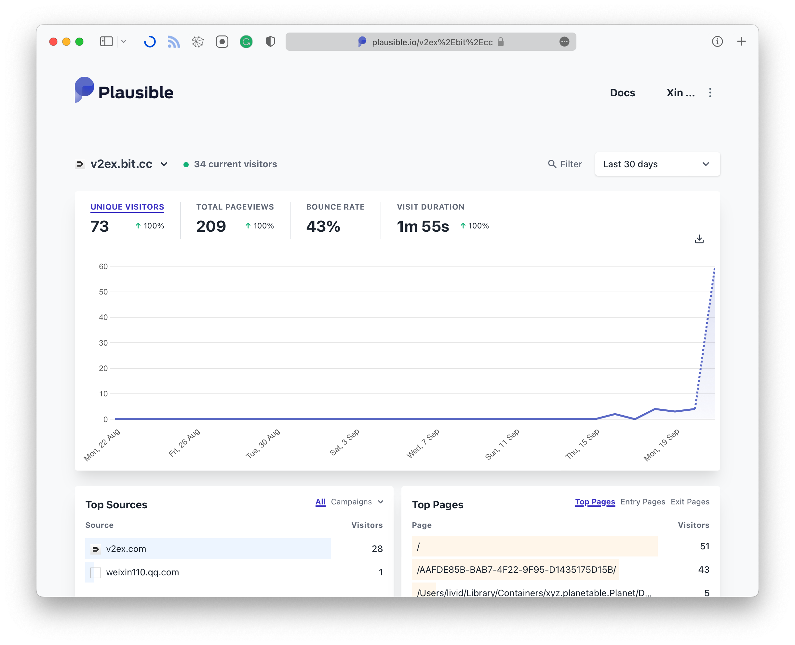The width and height of the screenshot is (795, 645).
Task: Open the privacy shield report icon
Action: (x=270, y=42)
